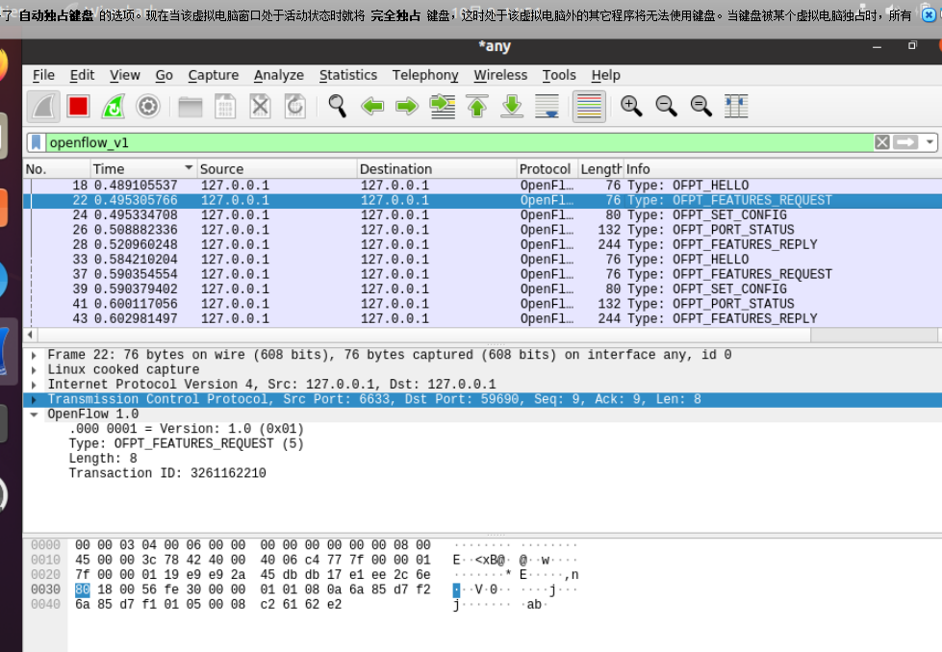Expand Internet Protocol Version 4 row
The height and width of the screenshot is (652, 942).
(x=35, y=385)
